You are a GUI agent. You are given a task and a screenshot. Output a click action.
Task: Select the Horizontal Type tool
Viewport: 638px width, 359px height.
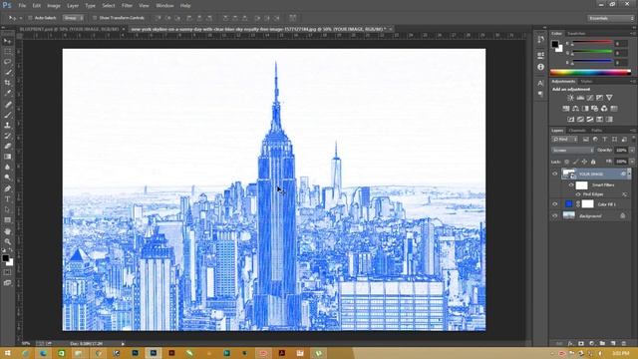7,199
